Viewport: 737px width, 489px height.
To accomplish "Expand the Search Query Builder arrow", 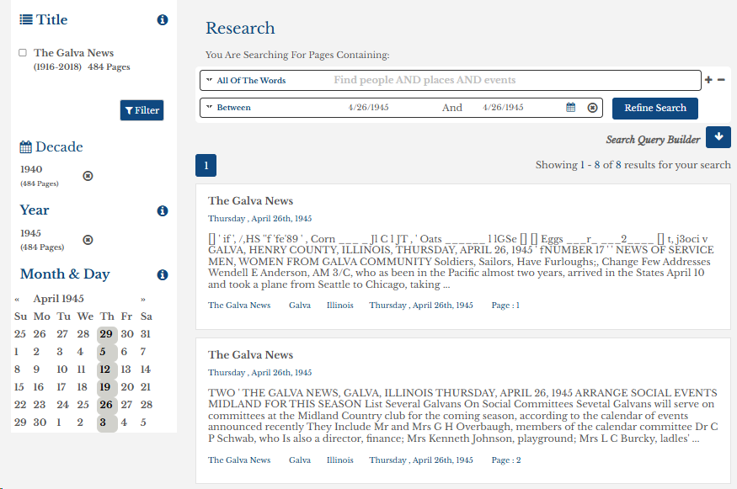I will click(718, 137).
